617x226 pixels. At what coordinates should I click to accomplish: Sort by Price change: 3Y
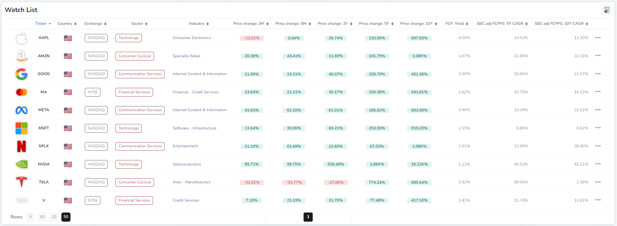[x=335, y=24]
